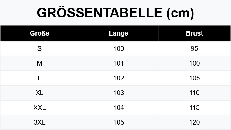Select the Länge value 102
Screen dimensions: 231x130
(118, 78)
